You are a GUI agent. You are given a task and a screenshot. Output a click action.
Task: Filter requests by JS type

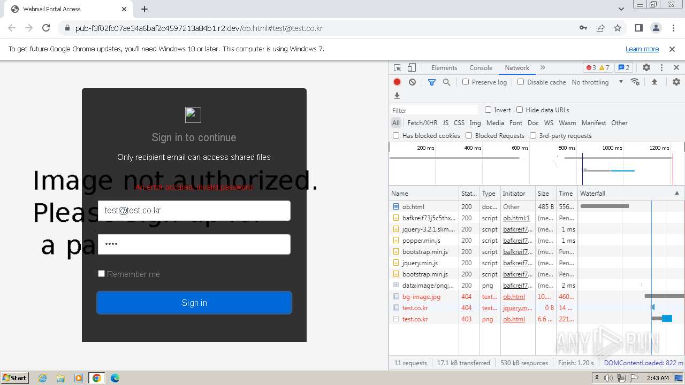point(445,122)
